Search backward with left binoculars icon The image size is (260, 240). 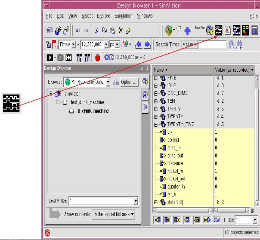pos(231,45)
